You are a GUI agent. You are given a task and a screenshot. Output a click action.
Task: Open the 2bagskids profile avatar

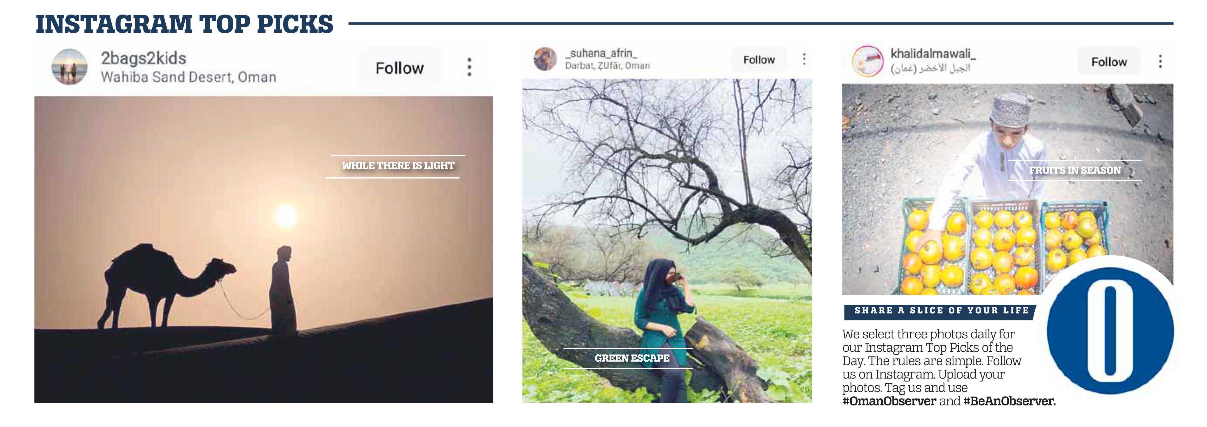[69, 67]
